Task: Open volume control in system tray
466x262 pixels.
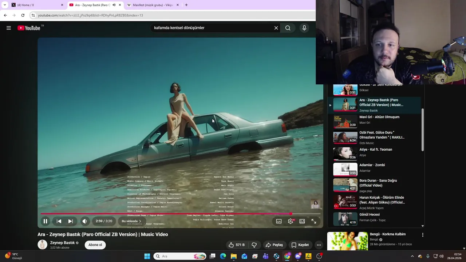Action: (x=442, y=256)
